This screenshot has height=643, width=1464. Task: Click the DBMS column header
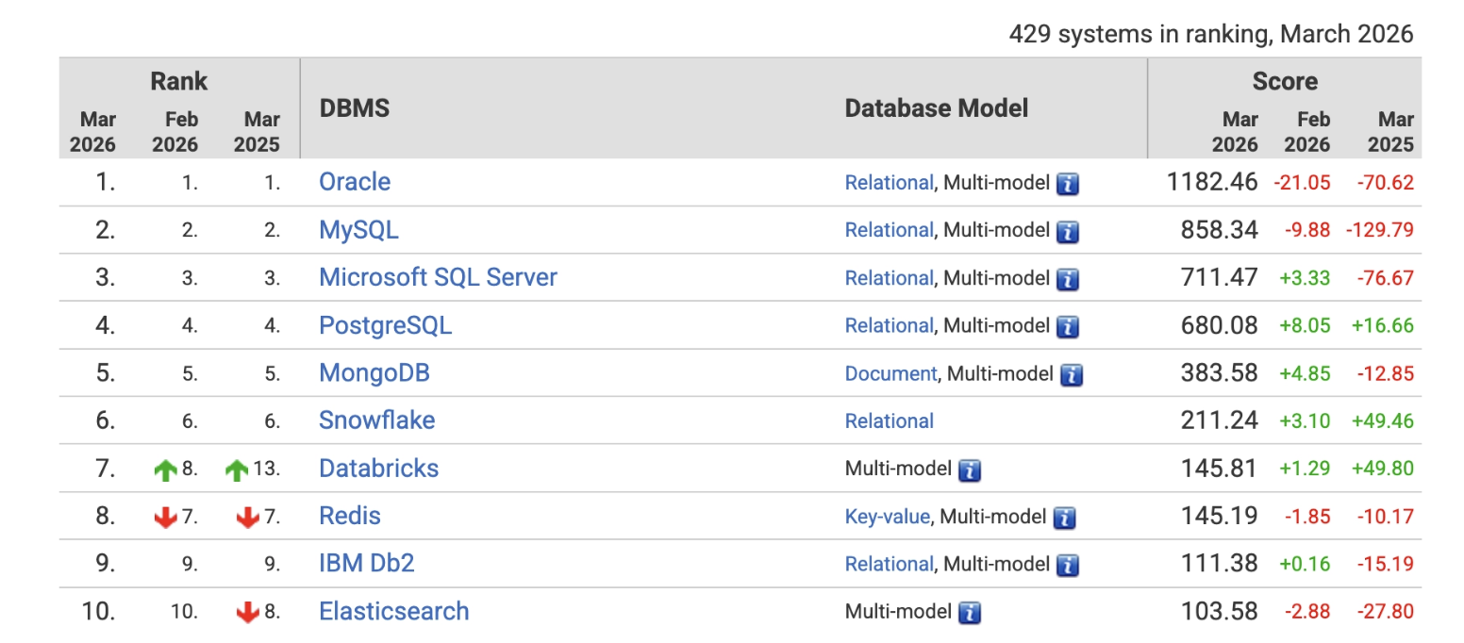[355, 108]
